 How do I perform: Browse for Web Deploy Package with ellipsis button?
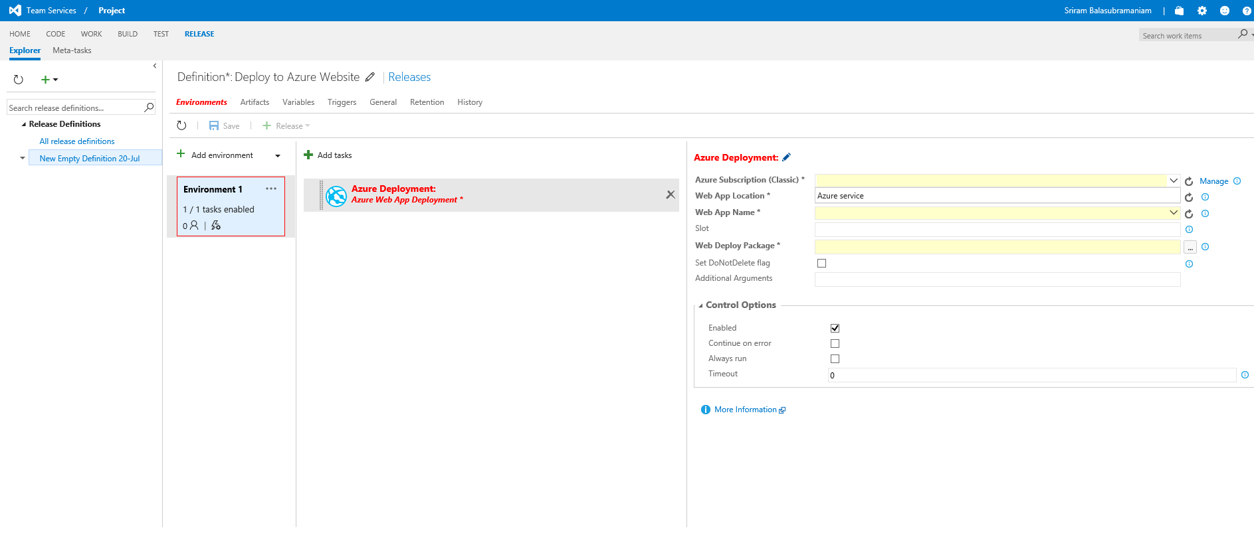pyautogui.click(x=1190, y=247)
